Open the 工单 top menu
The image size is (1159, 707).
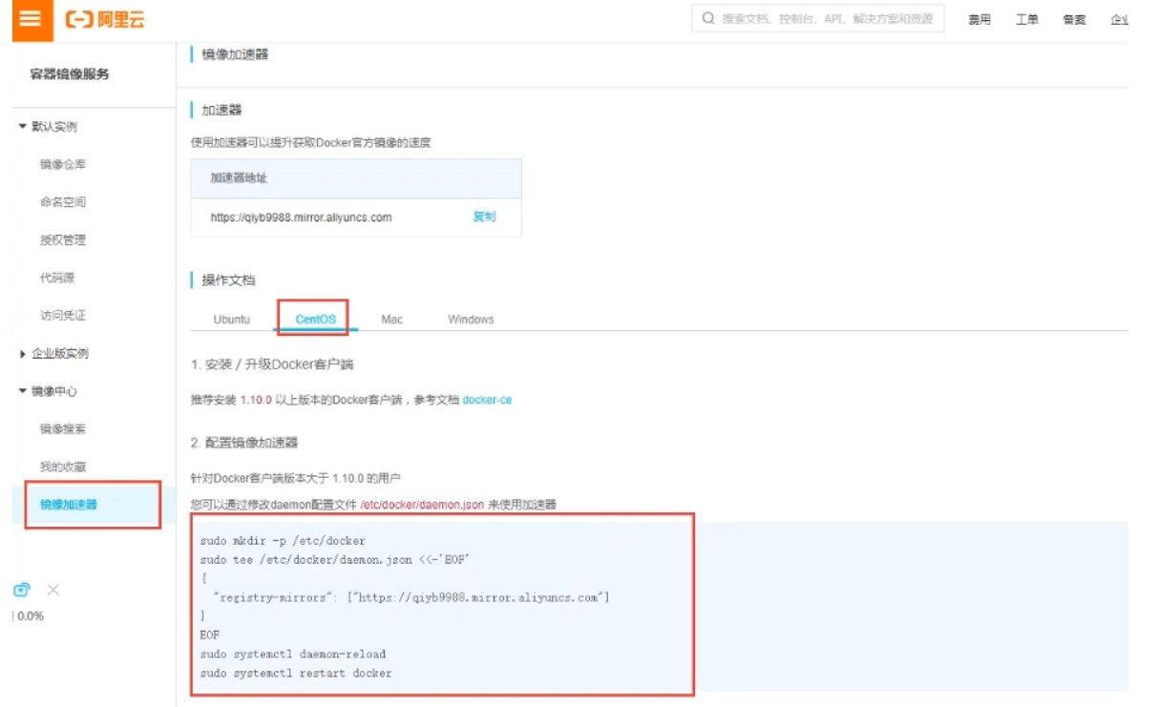pyautogui.click(x=1027, y=20)
